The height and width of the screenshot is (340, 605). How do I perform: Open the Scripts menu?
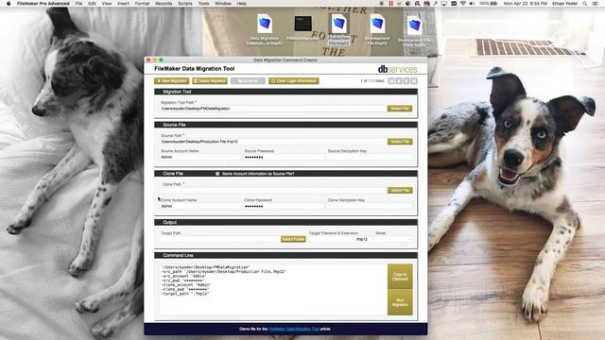point(185,4)
